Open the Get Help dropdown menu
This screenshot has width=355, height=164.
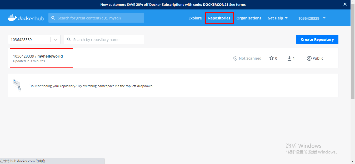[x=278, y=18]
